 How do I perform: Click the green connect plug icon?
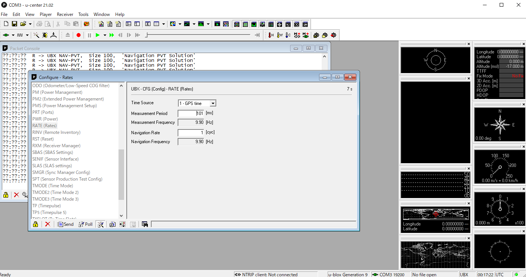(6, 35)
